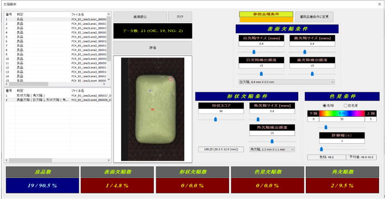Click the 黒欠陥検出感度 slider thumb
The width and height of the screenshot is (385, 199).
tap(312, 74)
